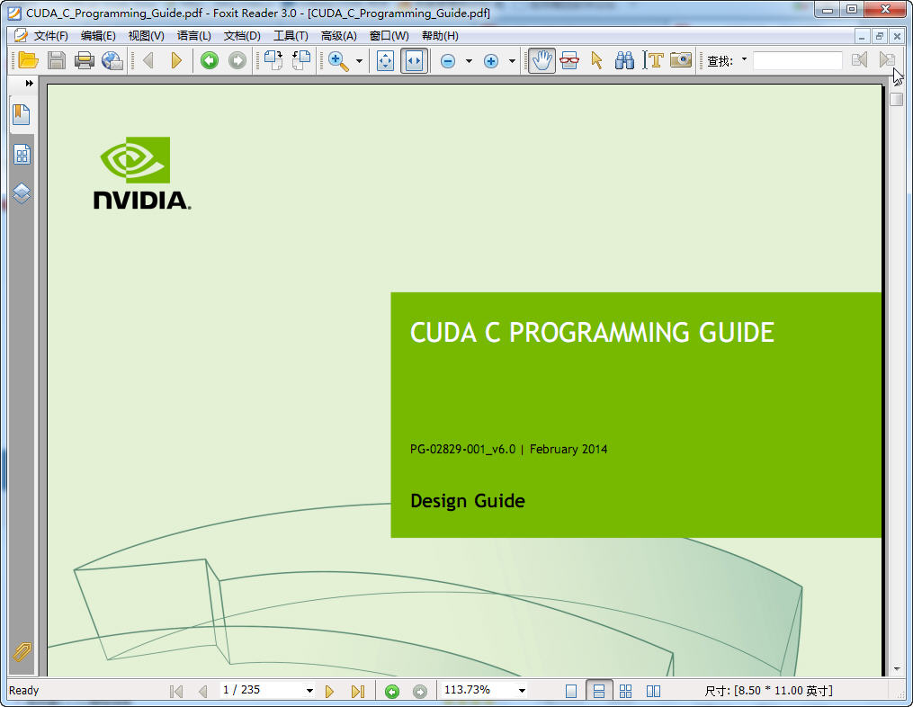
Task: Click the vertical scrollbar thumb
Action: click(897, 99)
